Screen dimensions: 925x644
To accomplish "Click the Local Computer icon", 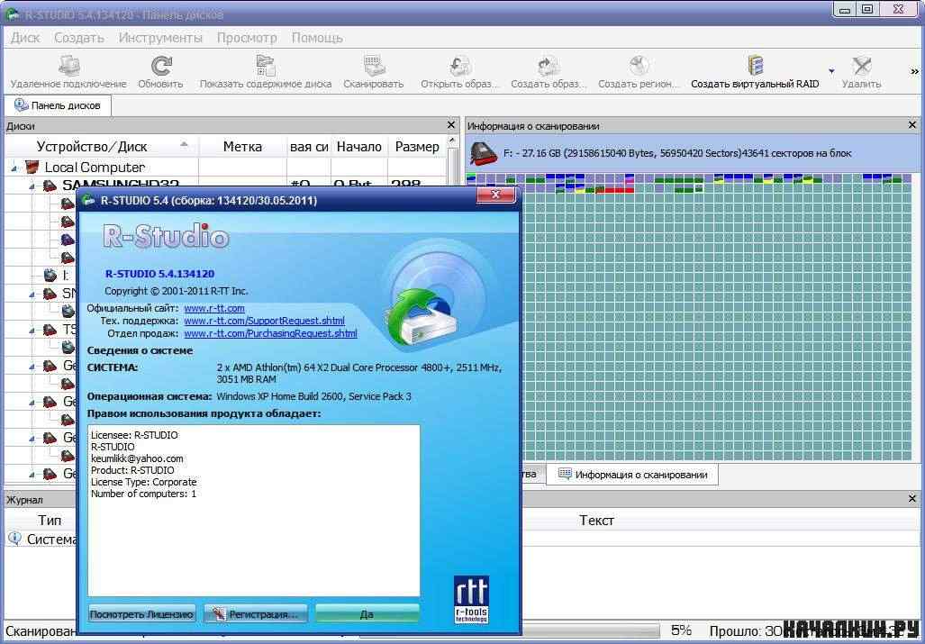I will pyautogui.click(x=32, y=168).
